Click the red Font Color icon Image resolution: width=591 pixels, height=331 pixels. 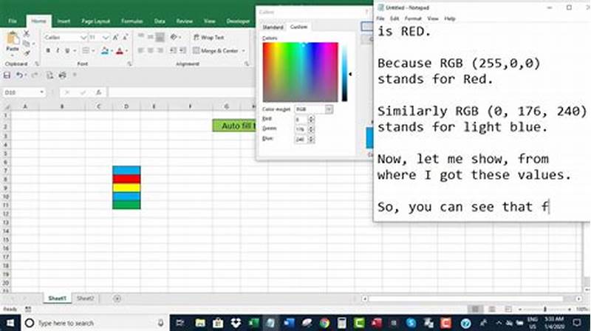point(120,50)
